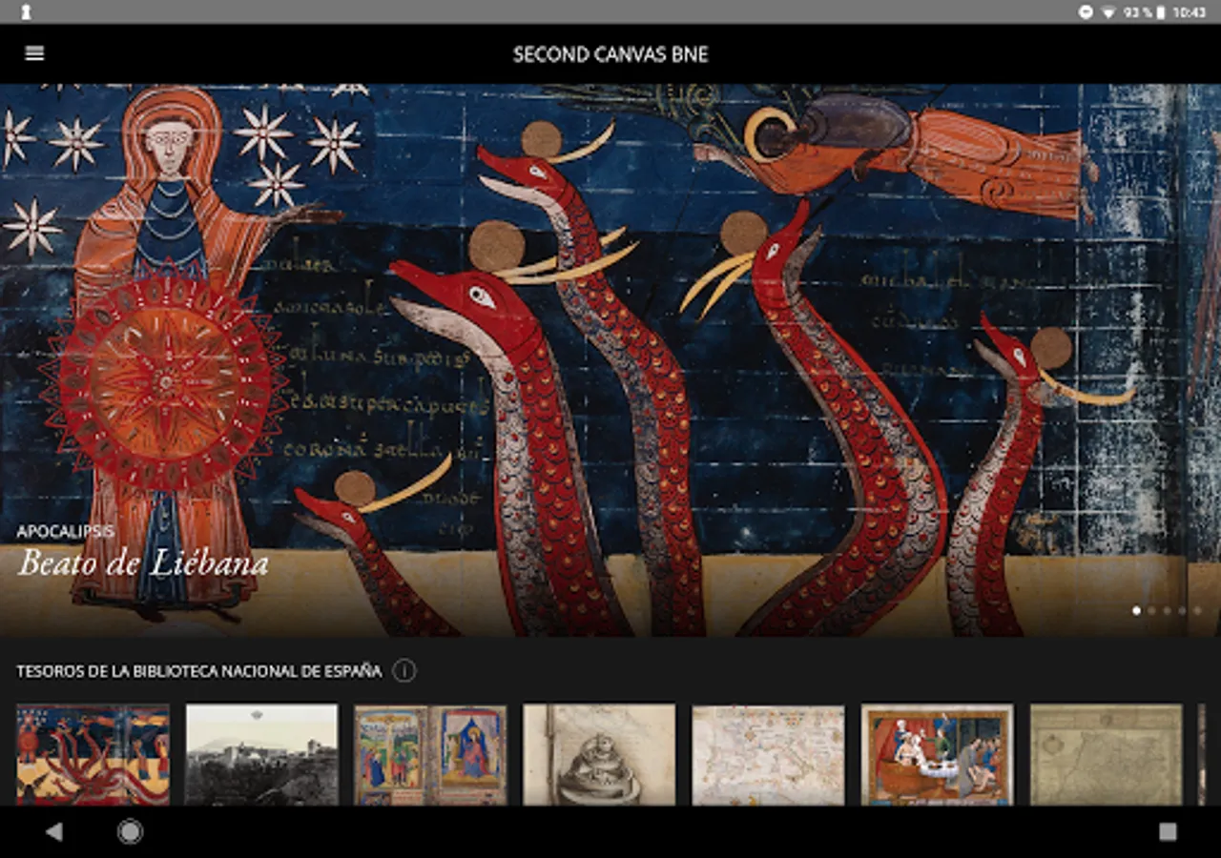Screen dimensions: 1221x858
Task: Open the Beato de Liébana featured artwork
Action: [x=610, y=360]
